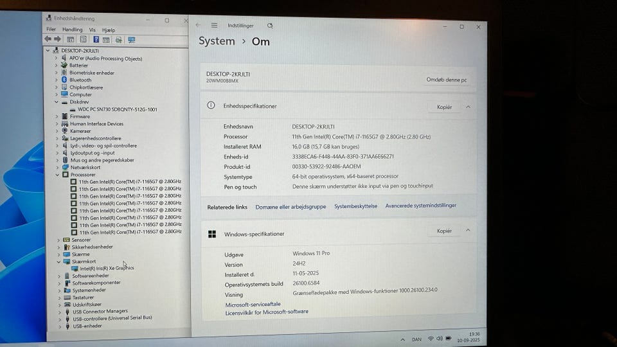Collapse Enhedsspecifikationer section chevron

coord(469,107)
